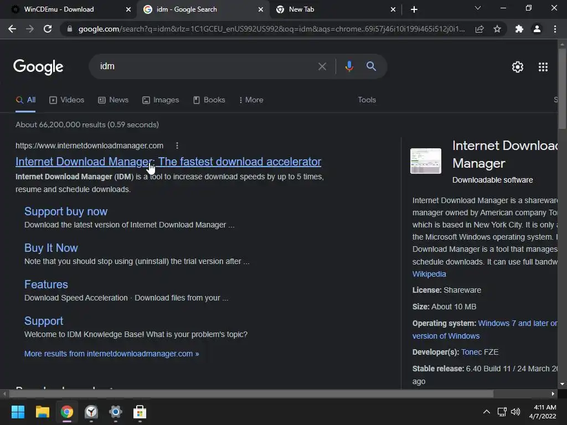This screenshot has height=425, width=567.
Task: Click the scroll-down arrow of vertical scrollbar
Action: pos(562,384)
